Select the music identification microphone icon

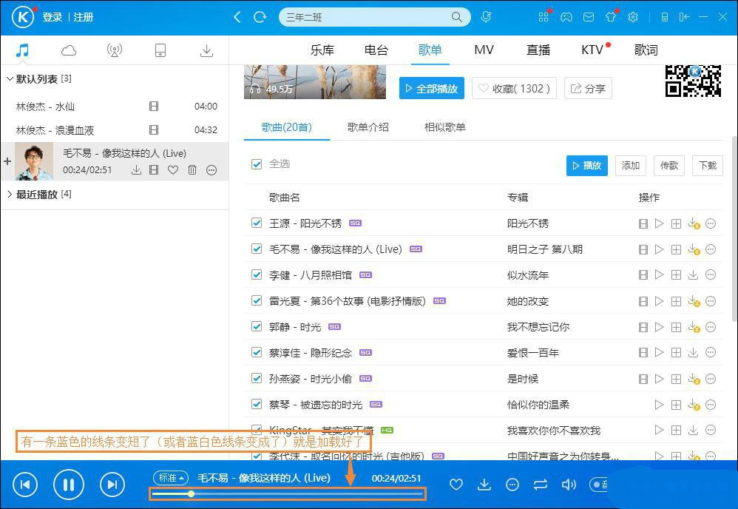[486, 17]
